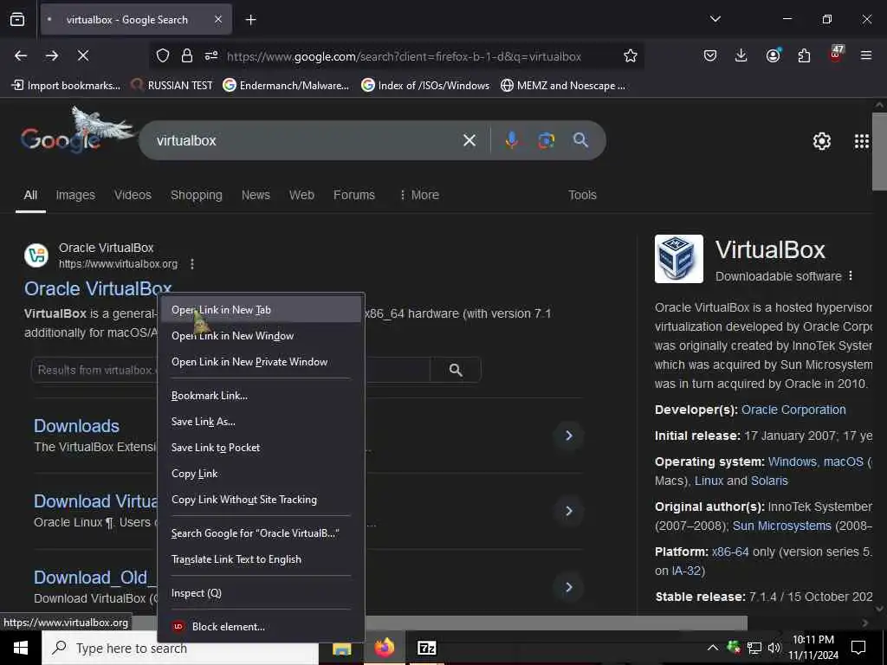Open knowledge panel options dots
Image resolution: width=887 pixels, height=665 pixels.
click(x=851, y=276)
